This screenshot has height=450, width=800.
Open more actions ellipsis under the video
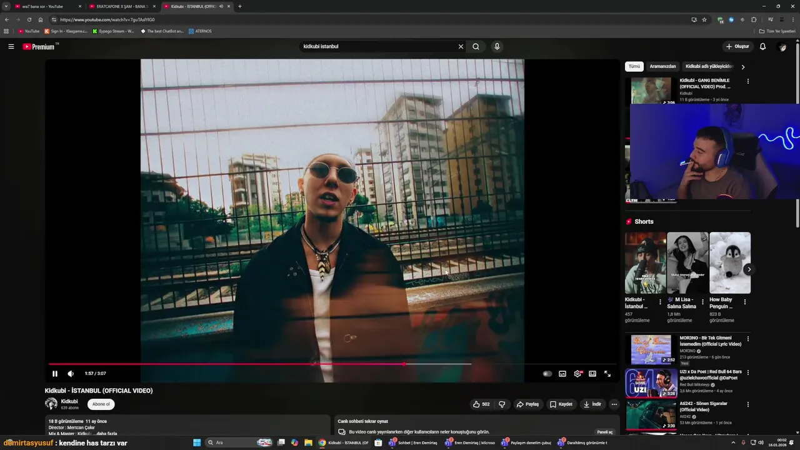click(x=614, y=404)
